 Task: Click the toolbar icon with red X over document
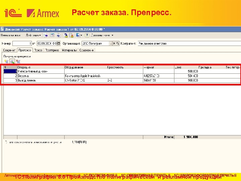pos(72,36)
